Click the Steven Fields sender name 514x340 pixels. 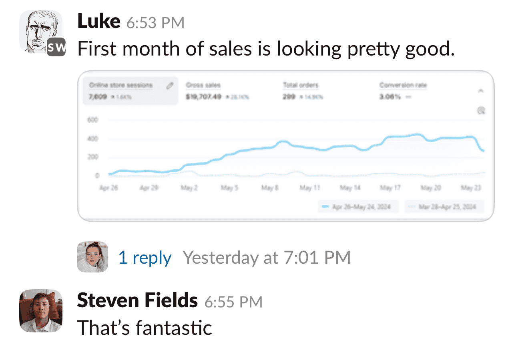coord(137,300)
